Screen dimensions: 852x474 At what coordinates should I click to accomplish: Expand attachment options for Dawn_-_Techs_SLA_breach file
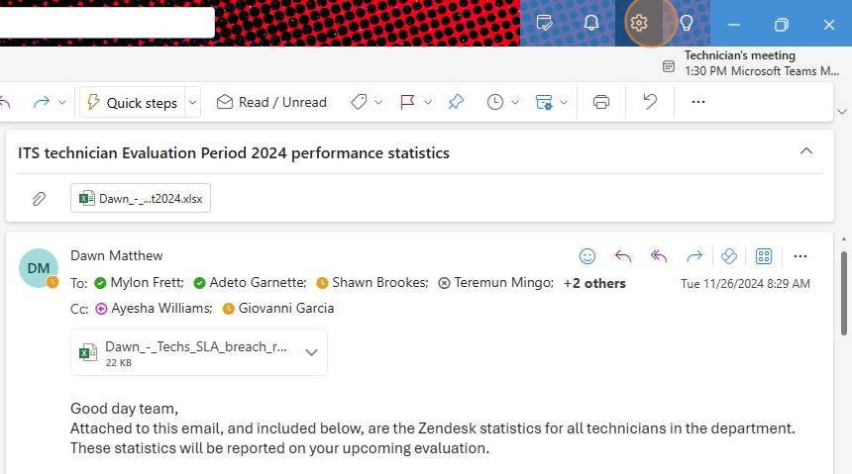pos(311,352)
